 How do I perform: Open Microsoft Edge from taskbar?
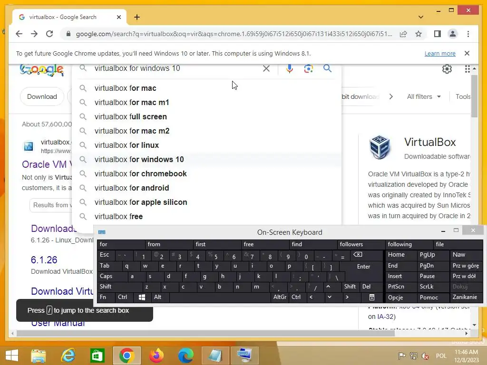tap(186, 355)
